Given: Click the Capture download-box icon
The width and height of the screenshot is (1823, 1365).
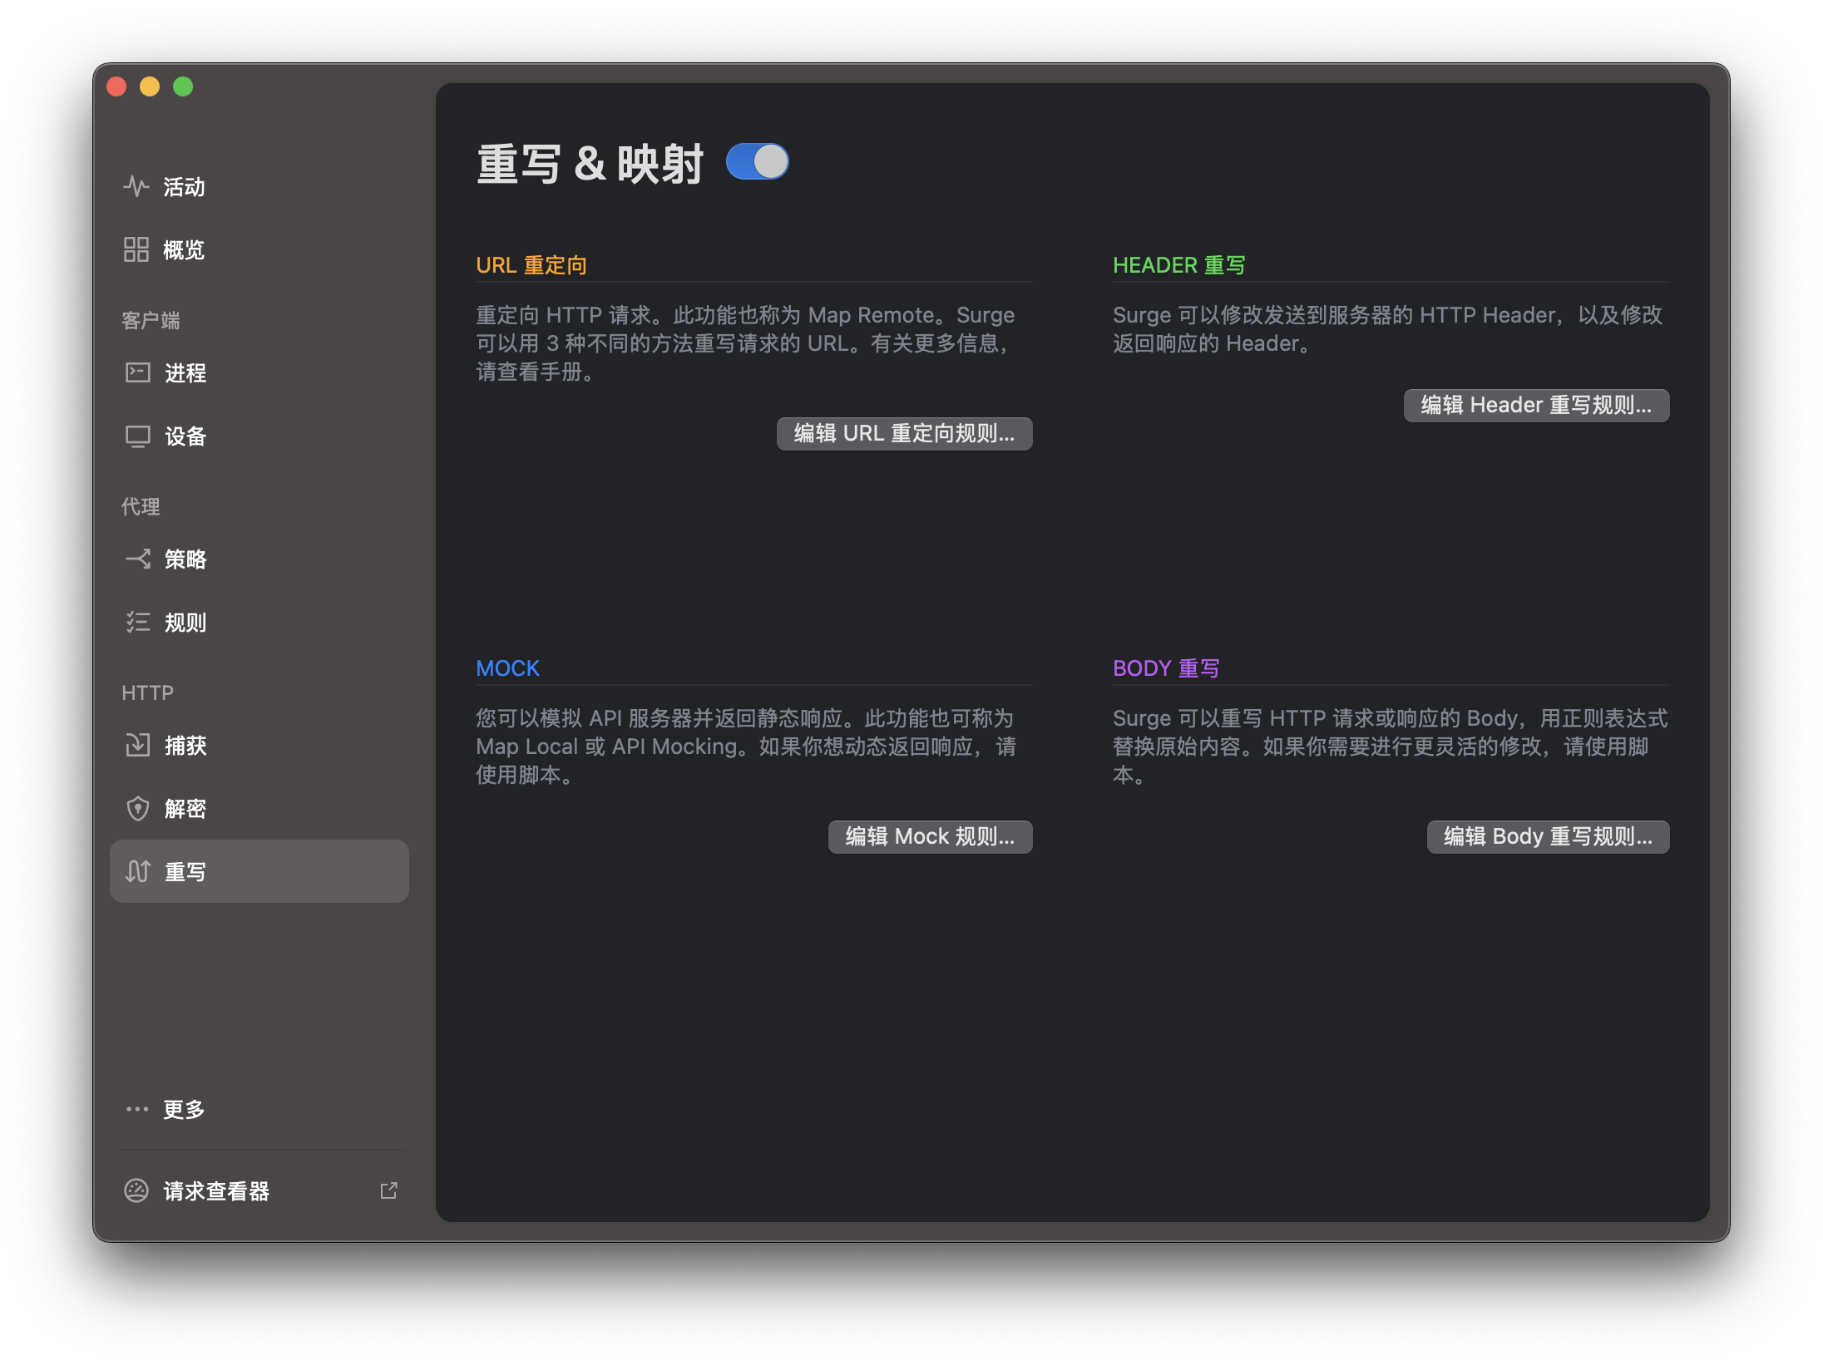Looking at the screenshot, I should pyautogui.click(x=137, y=745).
